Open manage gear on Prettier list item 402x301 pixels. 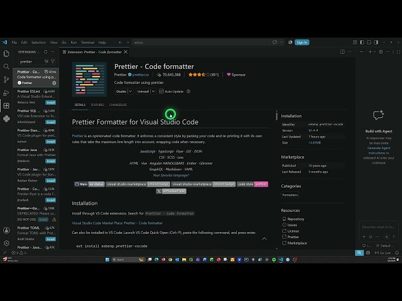tap(54, 83)
